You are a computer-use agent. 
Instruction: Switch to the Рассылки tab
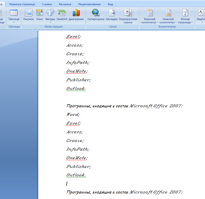click(x=65, y=4)
